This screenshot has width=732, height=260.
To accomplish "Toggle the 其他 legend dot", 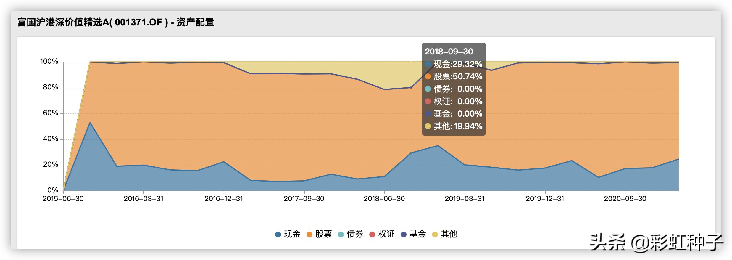I will point(435,235).
